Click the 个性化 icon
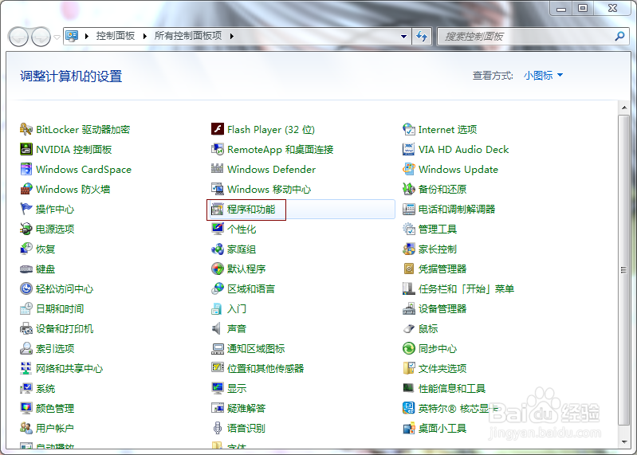Image resolution: width=637 pixels, height=455 pixels. click(218, 229)
